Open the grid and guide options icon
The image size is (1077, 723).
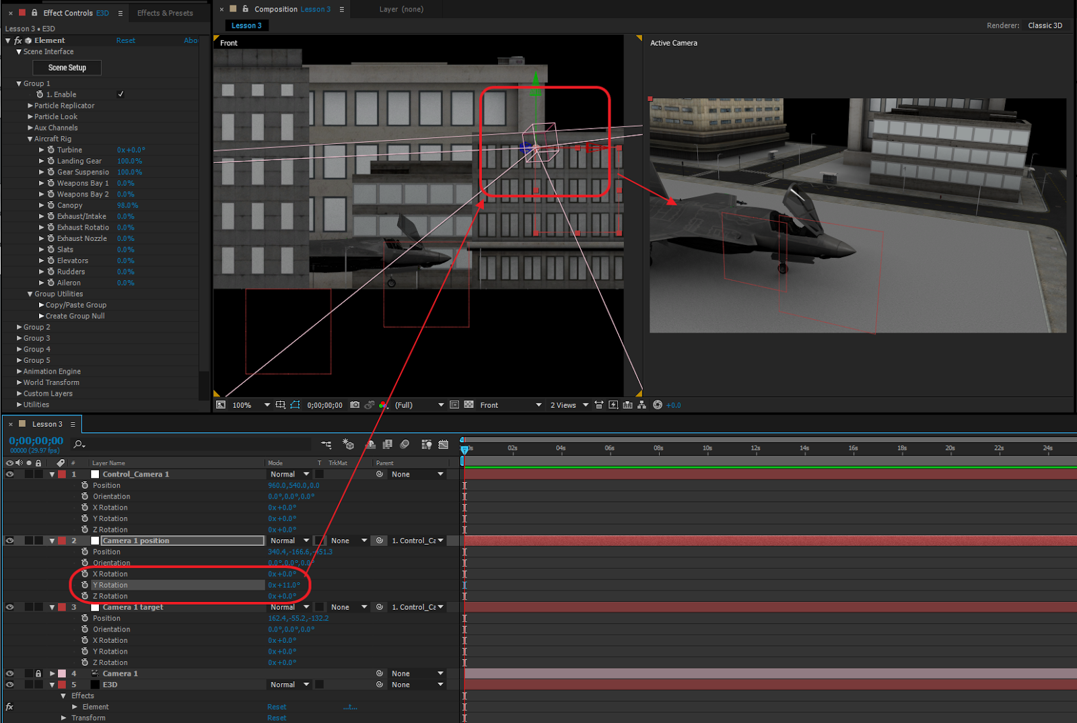click(x=281, y=405)
